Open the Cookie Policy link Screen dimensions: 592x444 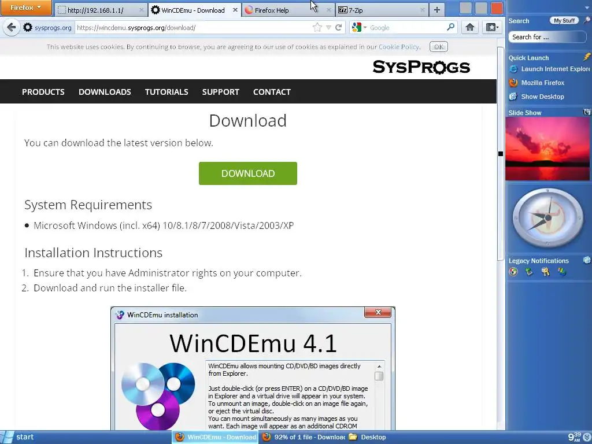(399, 47)
